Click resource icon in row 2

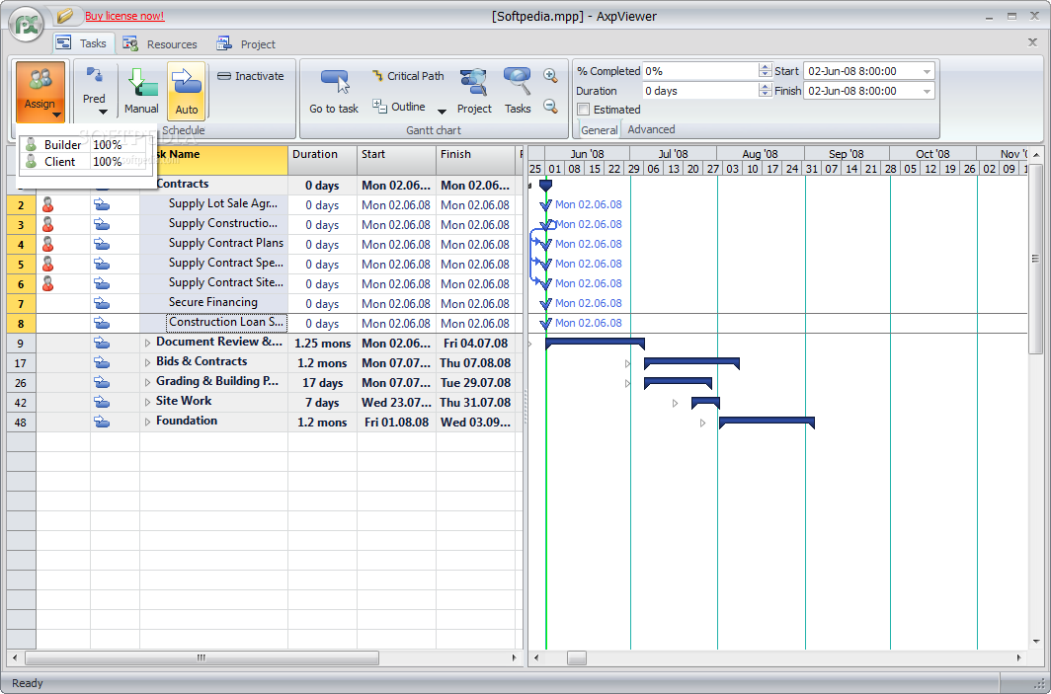tap(47, 204)
